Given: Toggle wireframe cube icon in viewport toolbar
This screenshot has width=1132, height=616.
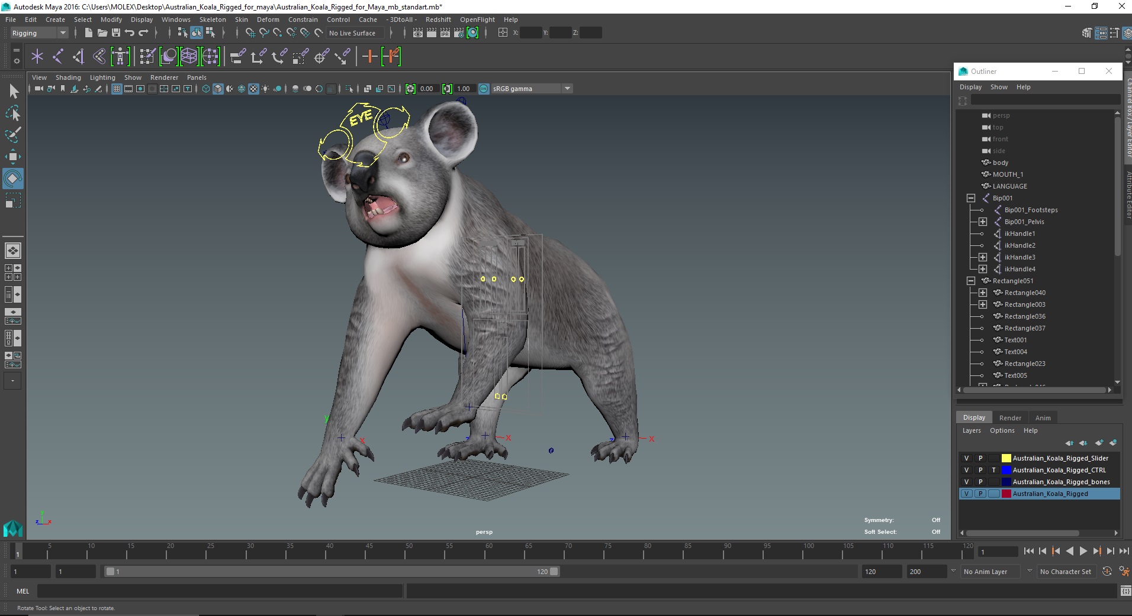Looking at the screenshot, I should tap(206, 89).
